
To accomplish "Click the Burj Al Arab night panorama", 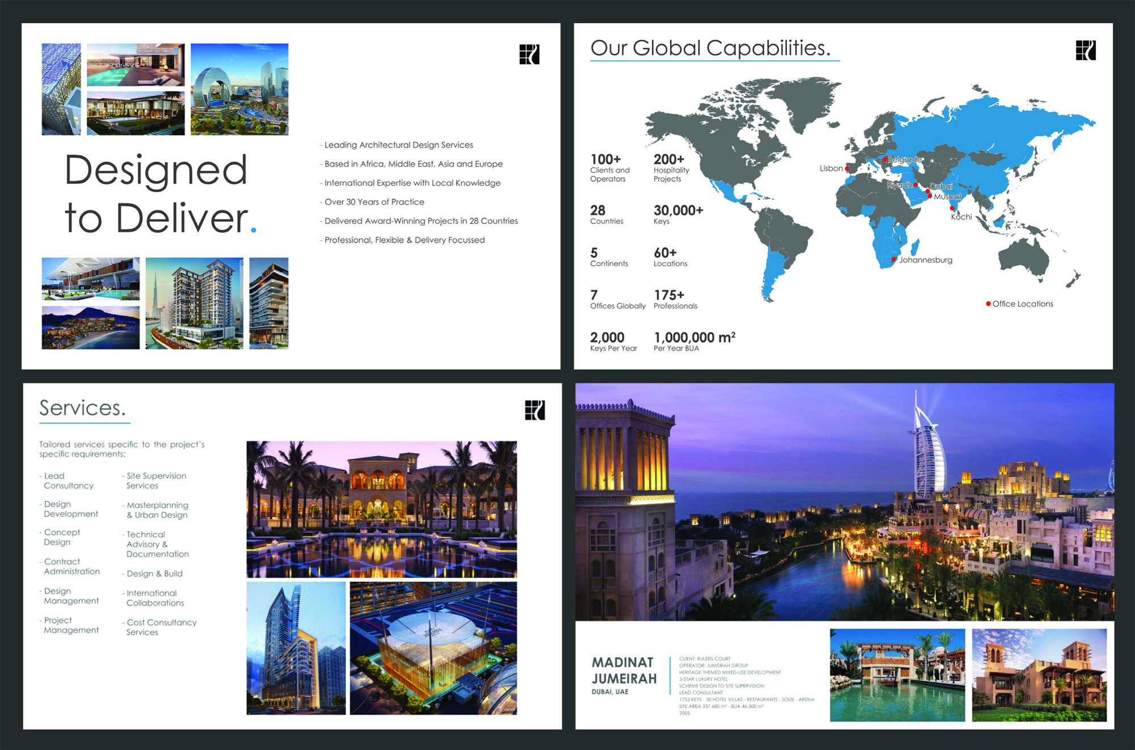I will point(844,502).
